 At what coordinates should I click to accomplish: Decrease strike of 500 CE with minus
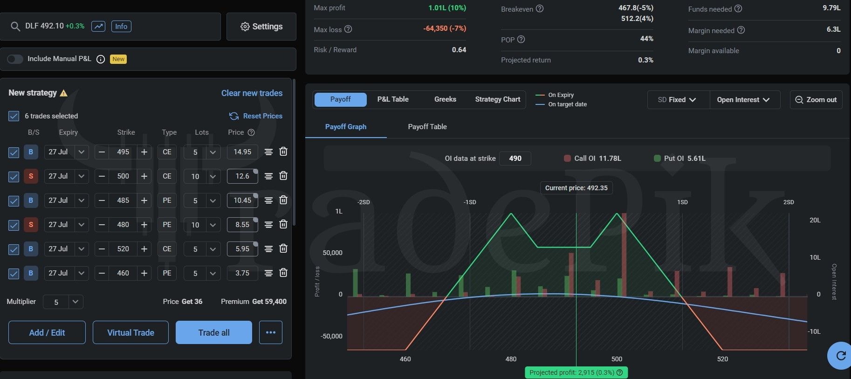pos(102,176)
